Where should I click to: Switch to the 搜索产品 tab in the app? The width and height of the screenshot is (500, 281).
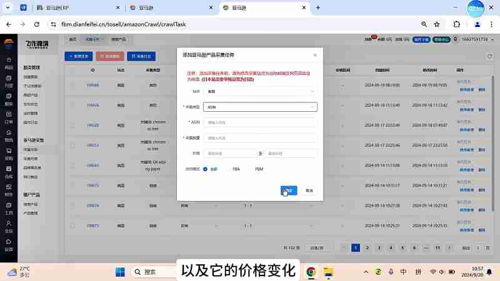pyautogui.click(x=118, y=39)
